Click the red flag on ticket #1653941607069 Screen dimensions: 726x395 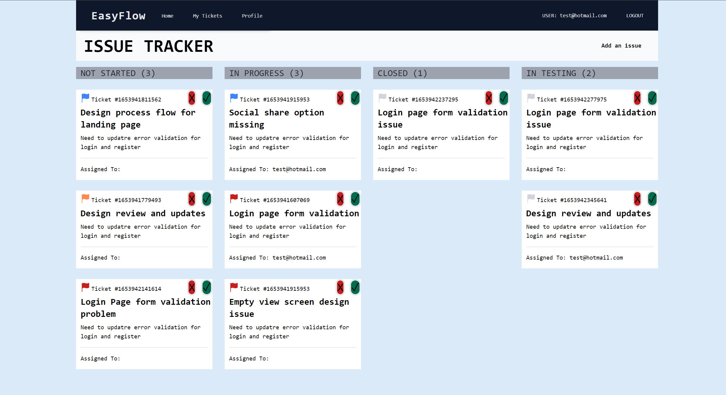coord(233,198)
